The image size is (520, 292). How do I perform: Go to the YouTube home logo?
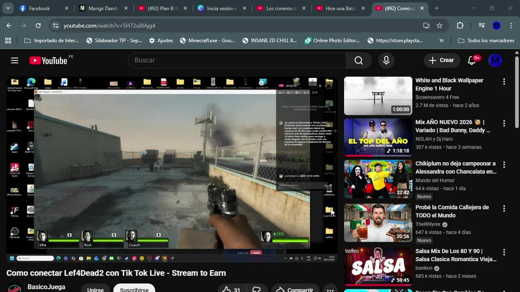(48, 60)
